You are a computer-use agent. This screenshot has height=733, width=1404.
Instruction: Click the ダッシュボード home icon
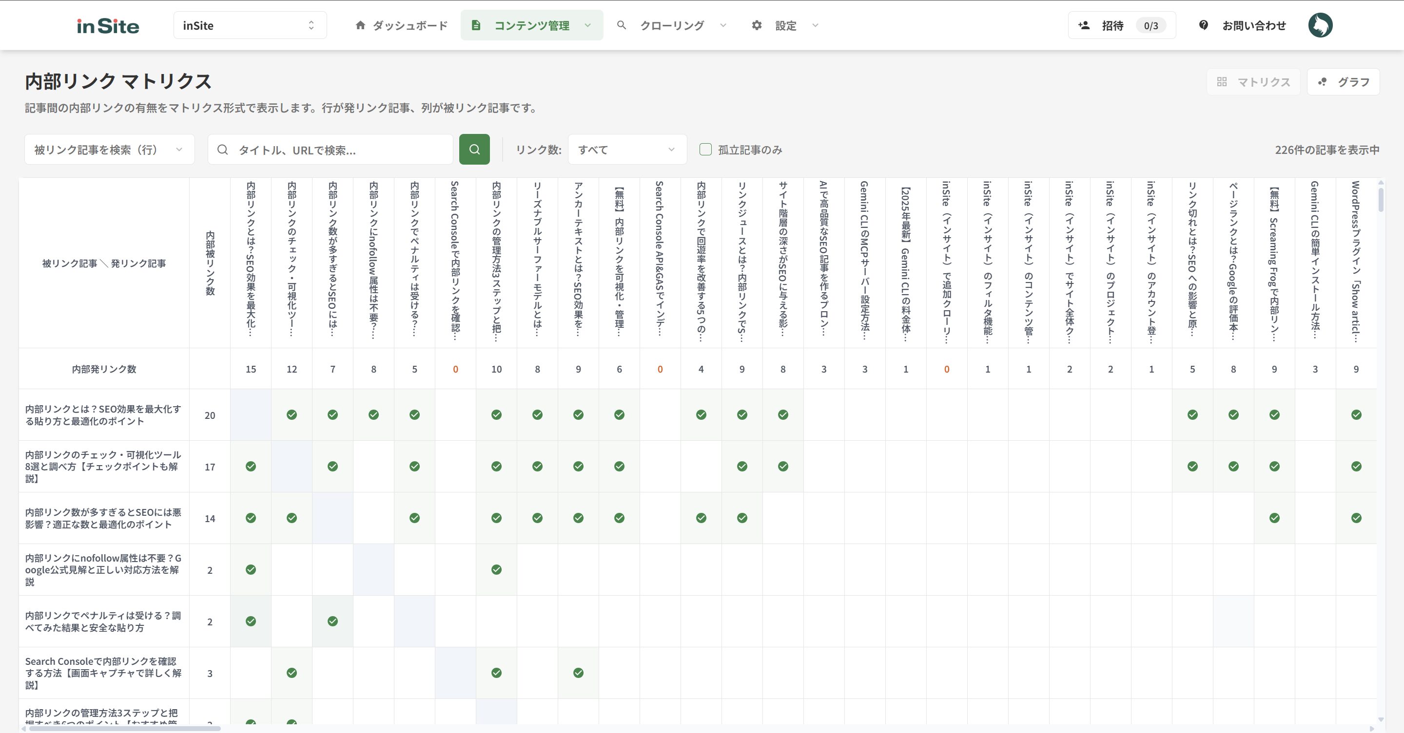click(360, 25)
